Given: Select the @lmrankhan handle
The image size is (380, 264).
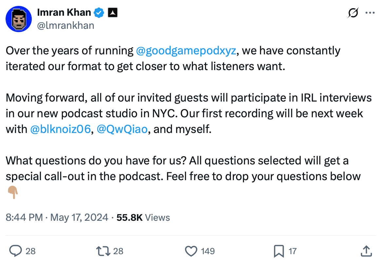Looking at the screenshot, I should click(x=66, y=25).
